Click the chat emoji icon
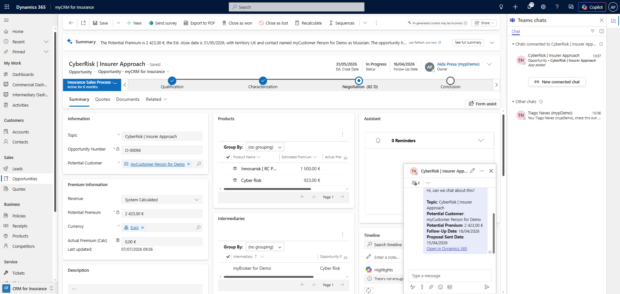This screenshot has width=620, height=294. pos(440,287)
